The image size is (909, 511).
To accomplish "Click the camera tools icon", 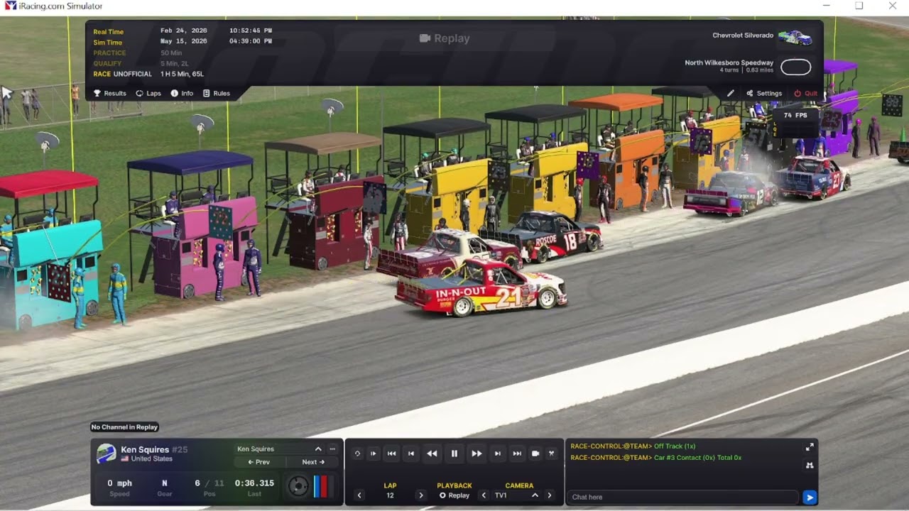I will point(551,454).
